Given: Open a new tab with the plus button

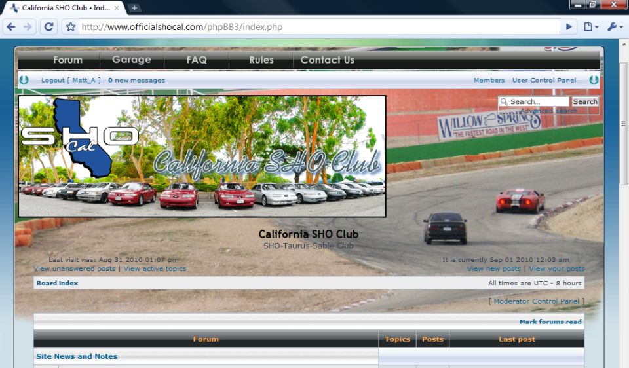Looking at the screenshot, I should (134, 8).
